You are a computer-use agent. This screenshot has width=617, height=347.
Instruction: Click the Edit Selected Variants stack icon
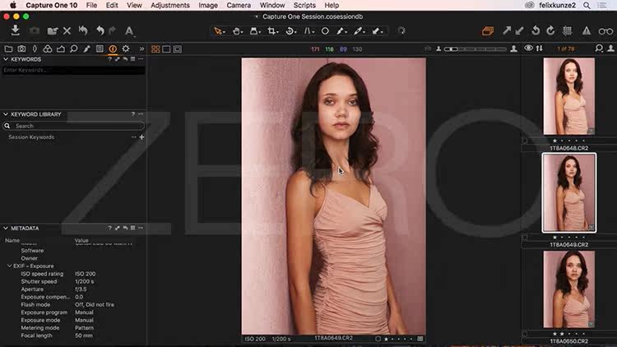coord(488,30)
